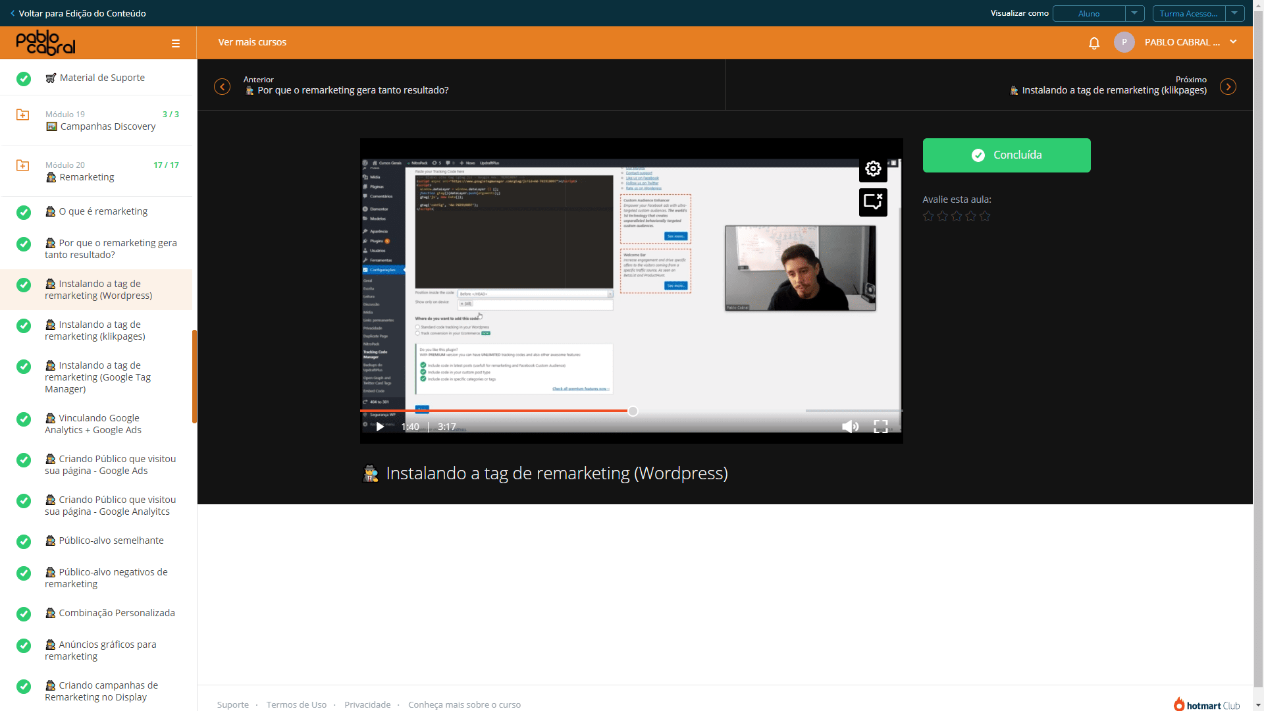Click the Concluída button

pos(1007,155)
